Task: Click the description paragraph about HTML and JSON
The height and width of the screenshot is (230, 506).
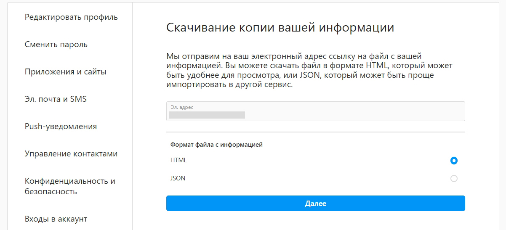Action: coord(309,70)
